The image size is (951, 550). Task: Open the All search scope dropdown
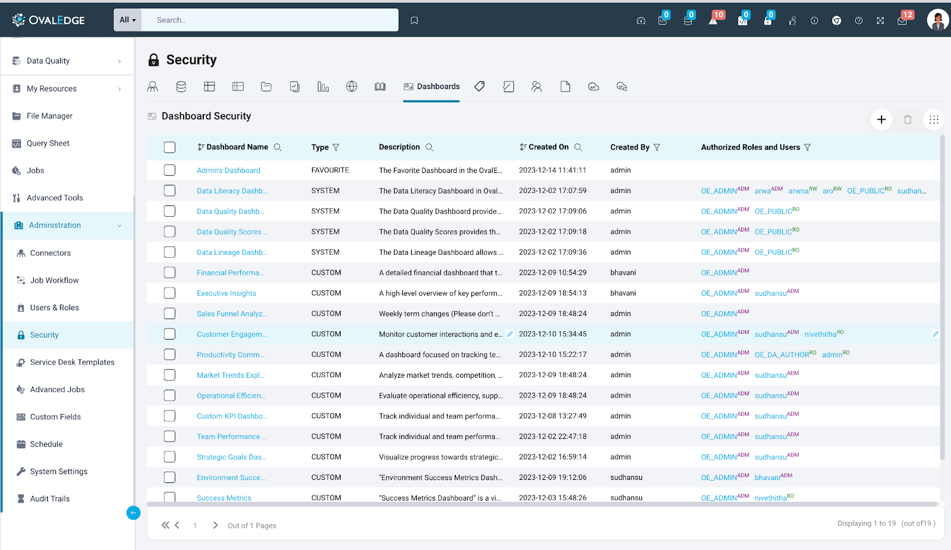pos(128,20)
